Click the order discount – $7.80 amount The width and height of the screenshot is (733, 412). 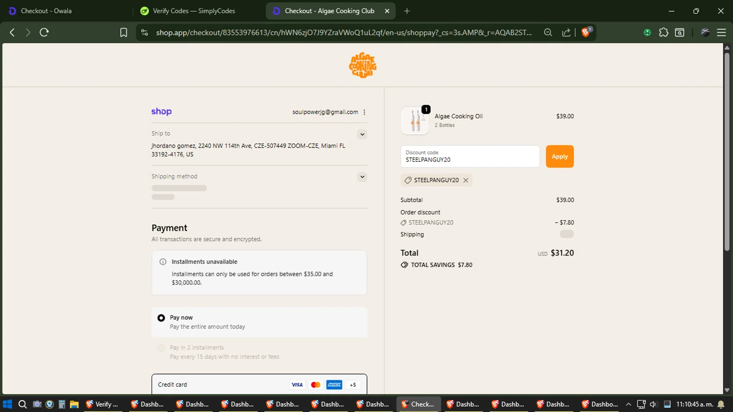pos(564,222)
